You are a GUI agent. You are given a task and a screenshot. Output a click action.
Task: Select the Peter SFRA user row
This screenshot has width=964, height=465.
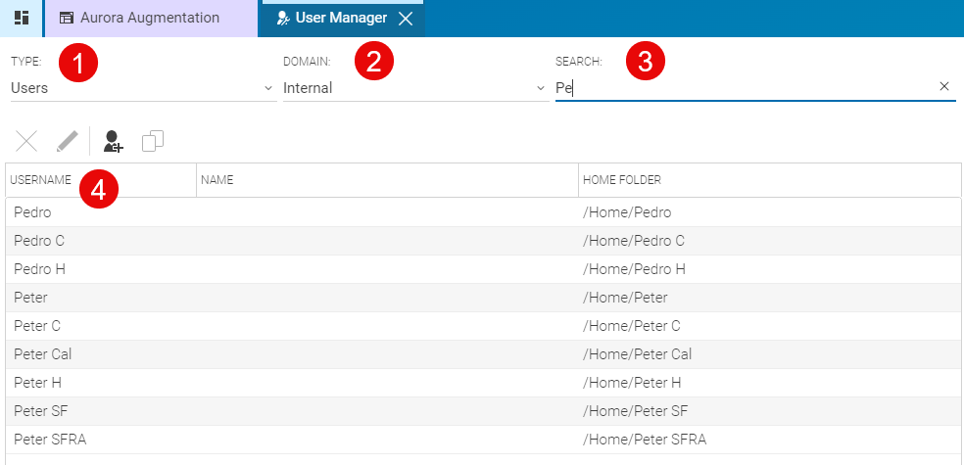click(50, 440)
